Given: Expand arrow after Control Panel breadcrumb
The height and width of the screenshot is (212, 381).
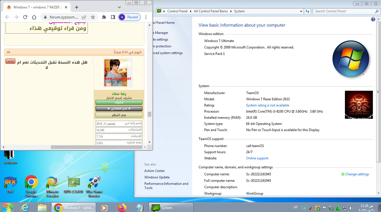Looking at the screenshot, I should pos(190,11).
